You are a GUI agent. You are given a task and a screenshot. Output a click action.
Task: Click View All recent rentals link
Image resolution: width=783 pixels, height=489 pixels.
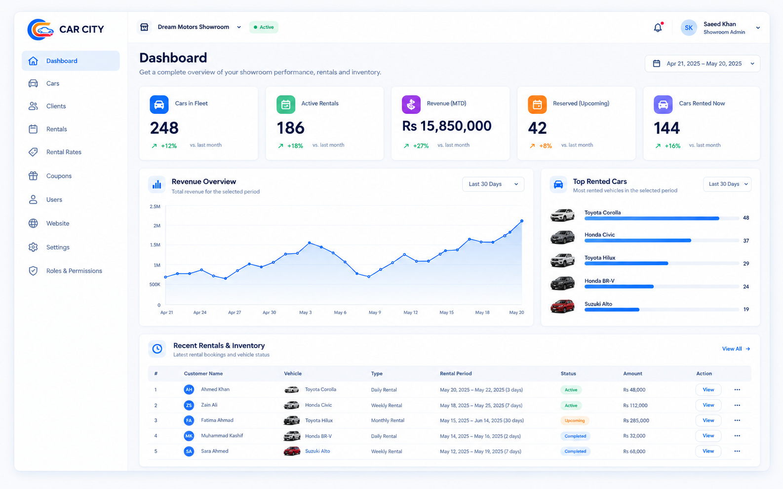tap(736, 349)
